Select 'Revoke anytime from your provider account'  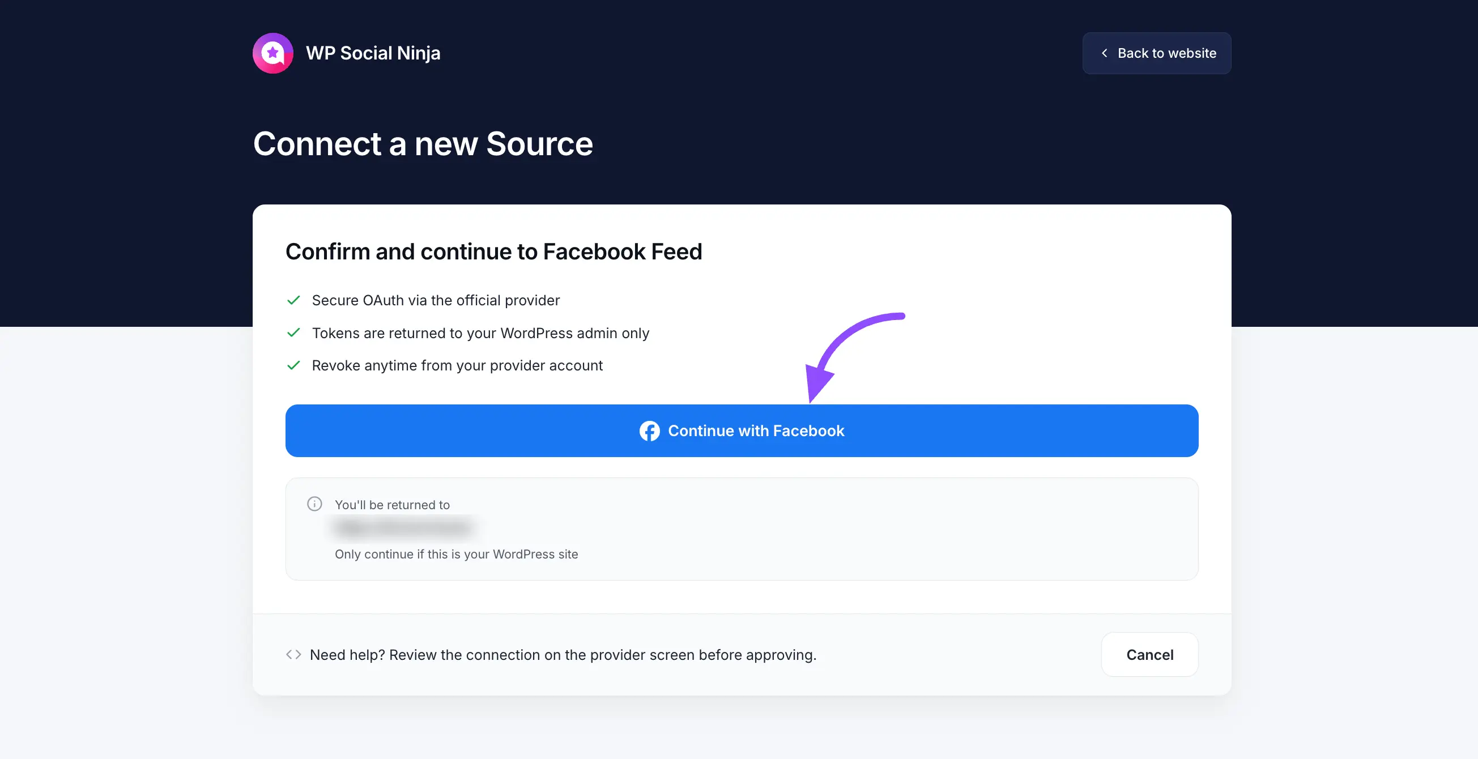[457, 365]
